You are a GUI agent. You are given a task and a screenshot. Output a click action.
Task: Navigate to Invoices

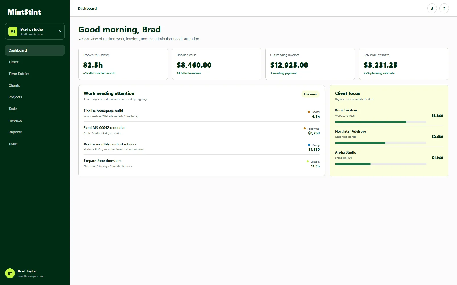click(x=35, y=120)
